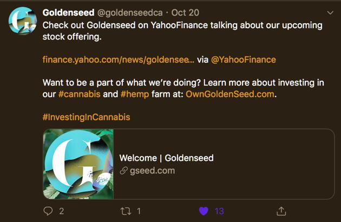341x222 pixels.
Task: Open the Welcome | Goldenseed card title
Action: [x=166, y=158]
